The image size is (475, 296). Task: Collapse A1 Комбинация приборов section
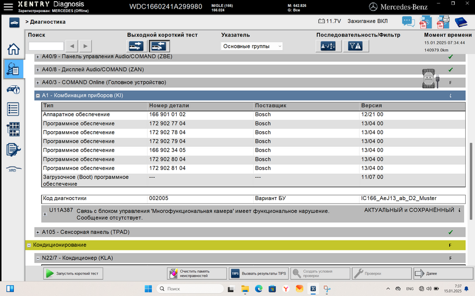coord(38,95)
